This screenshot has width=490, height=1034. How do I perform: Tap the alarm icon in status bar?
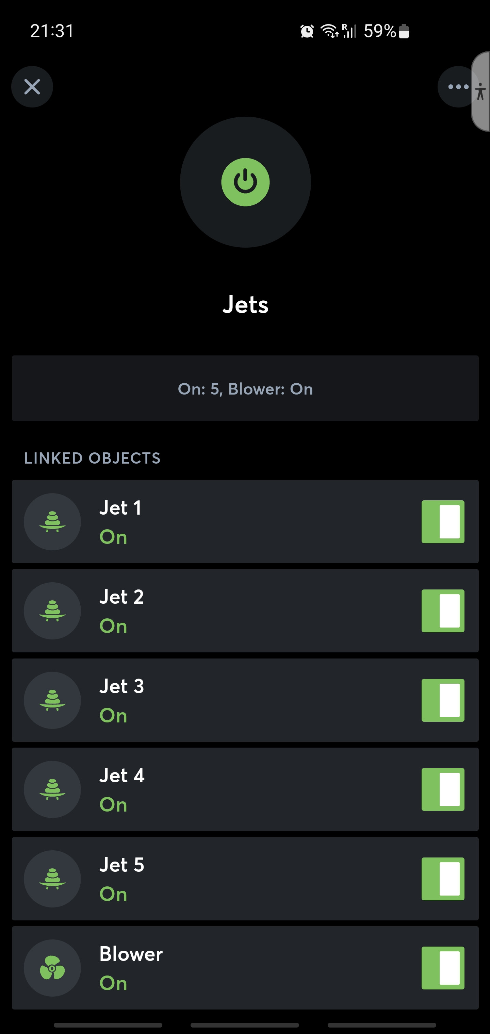tap(307, 31)
